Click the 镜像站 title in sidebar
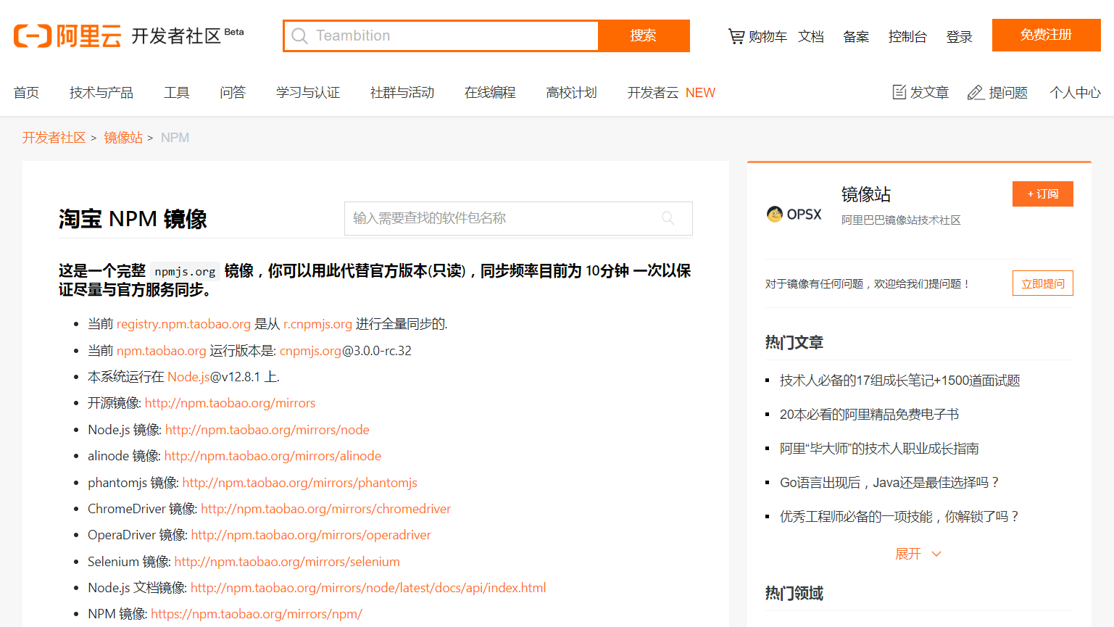Image resolution: width=1114 pixels, height=627 pixels. (865, 194)
